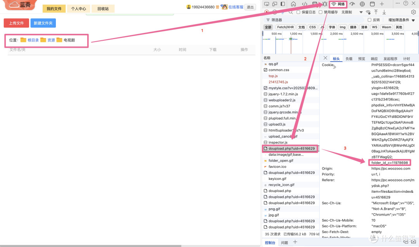Toggle device emulation icon in DevTools
Screen dimensions: 419x247
tap(274, 4)
